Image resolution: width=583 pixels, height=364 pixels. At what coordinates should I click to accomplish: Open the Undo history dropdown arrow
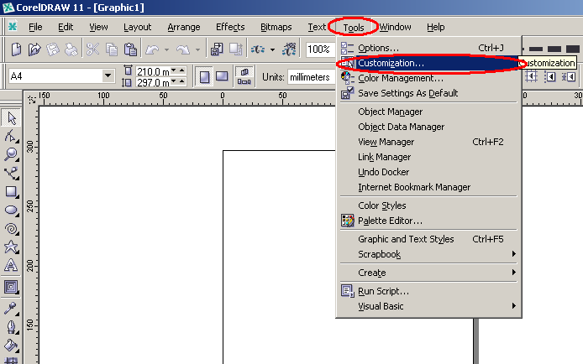point(166,49)
